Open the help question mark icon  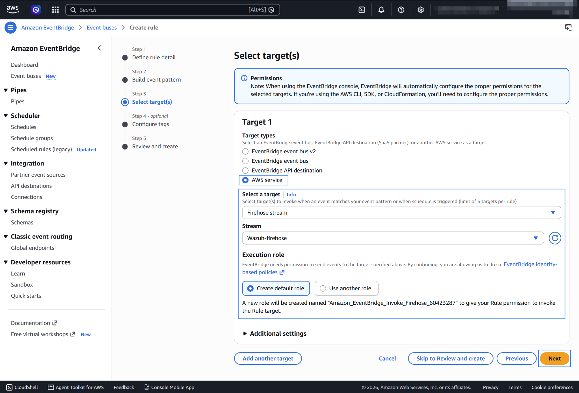(401, 10)
